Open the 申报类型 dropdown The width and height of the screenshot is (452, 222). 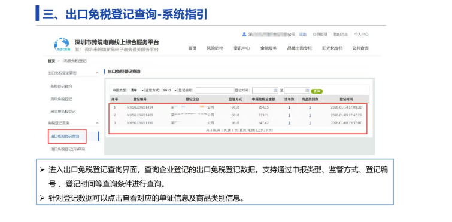[x=136, y=90]
